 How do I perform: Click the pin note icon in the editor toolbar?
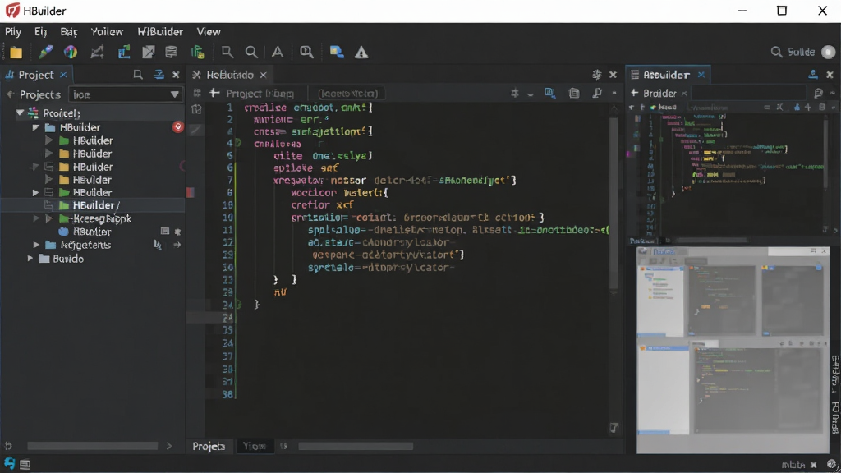[597, 93]
